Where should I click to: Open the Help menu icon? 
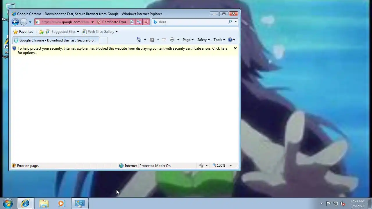point(231,40)
